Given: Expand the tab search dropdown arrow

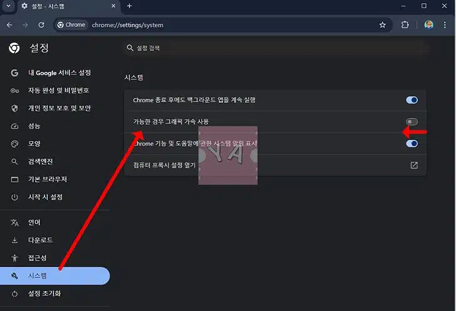Looking at the screenshot, I should [9, 6].
